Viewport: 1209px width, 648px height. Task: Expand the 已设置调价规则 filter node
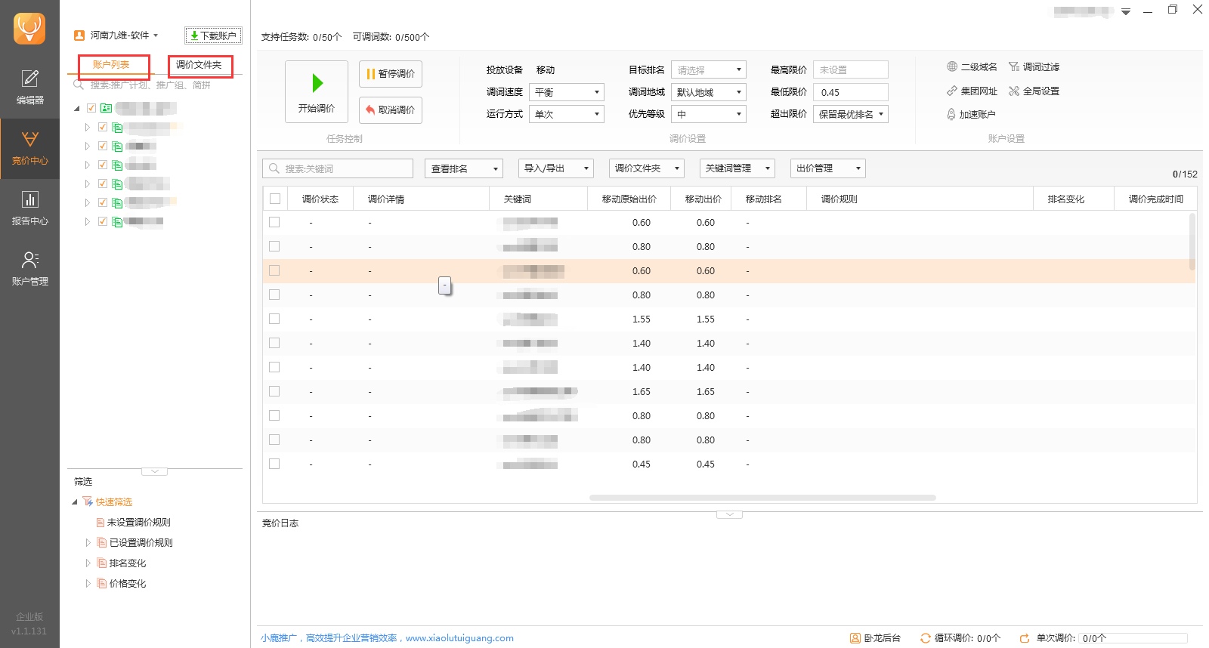(88, 542)
